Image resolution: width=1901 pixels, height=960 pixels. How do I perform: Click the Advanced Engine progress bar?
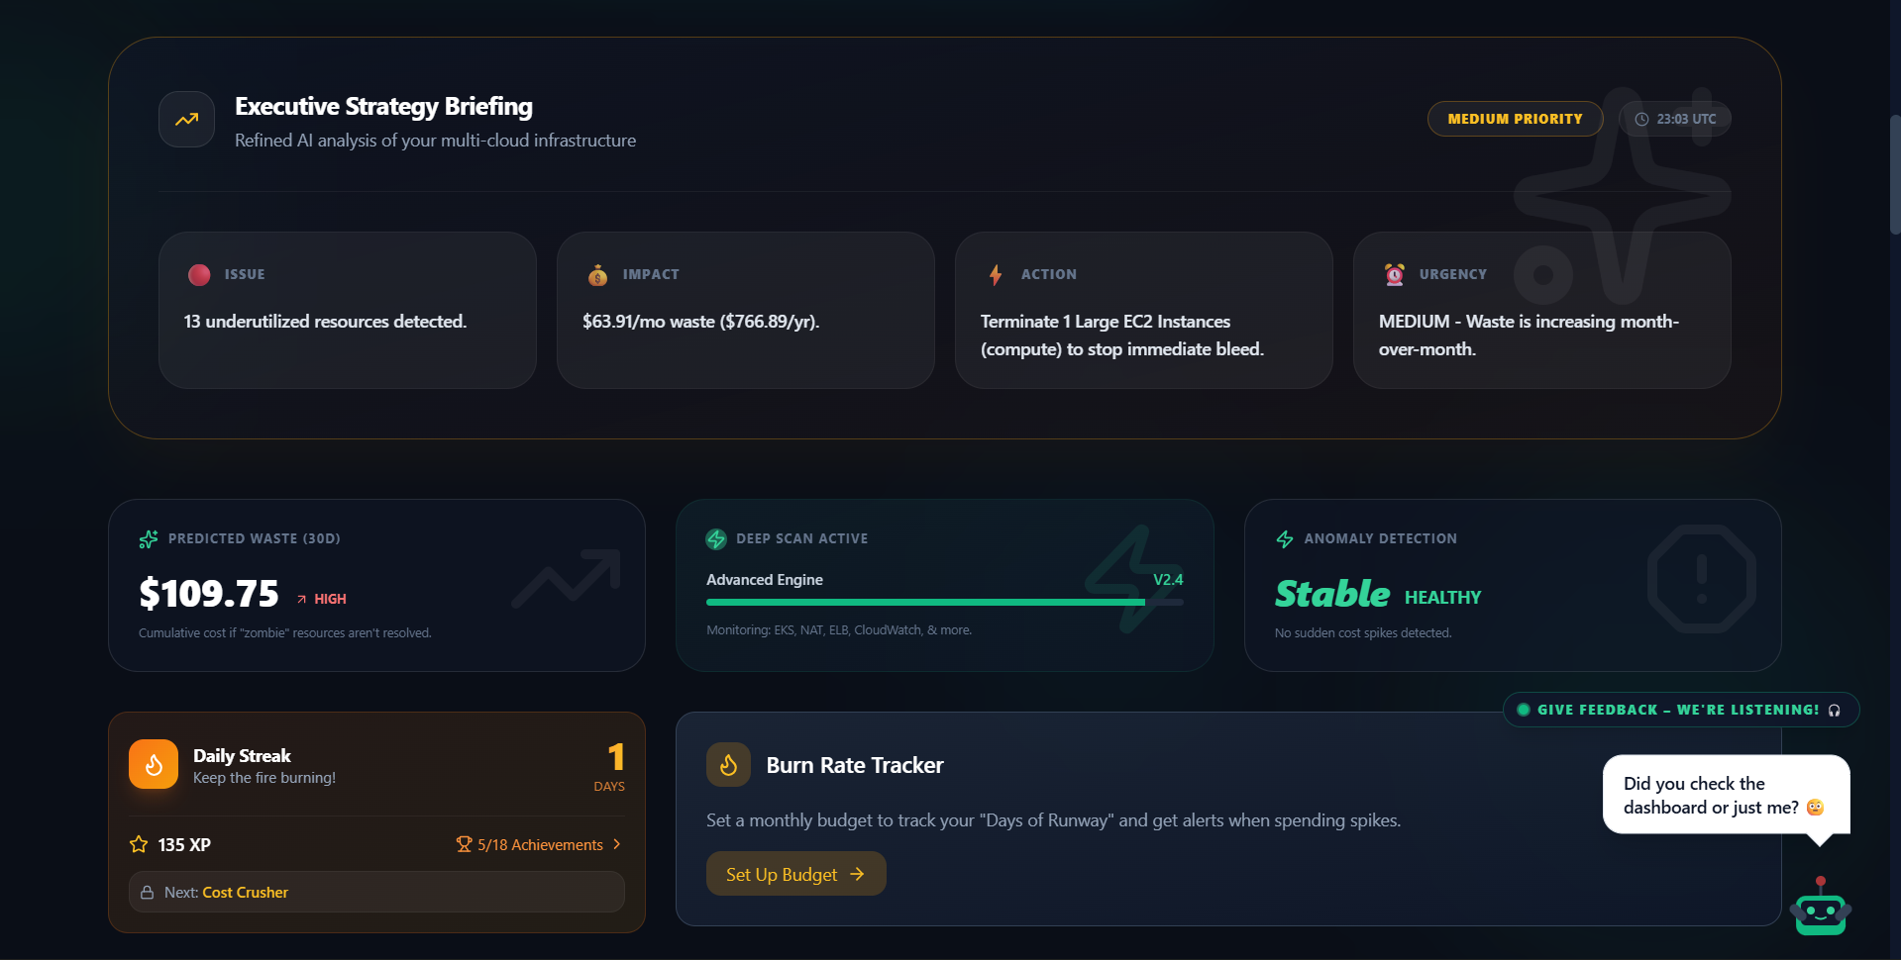(x=926, y=602)
